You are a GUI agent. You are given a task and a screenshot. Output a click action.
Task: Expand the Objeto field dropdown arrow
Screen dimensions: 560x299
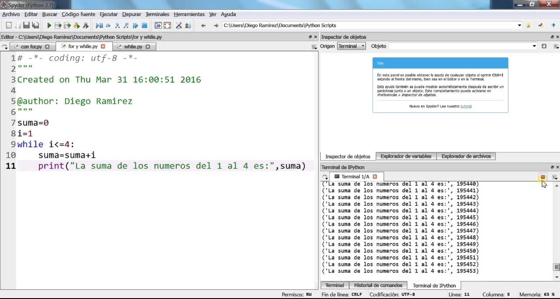(x=534, y=46)
